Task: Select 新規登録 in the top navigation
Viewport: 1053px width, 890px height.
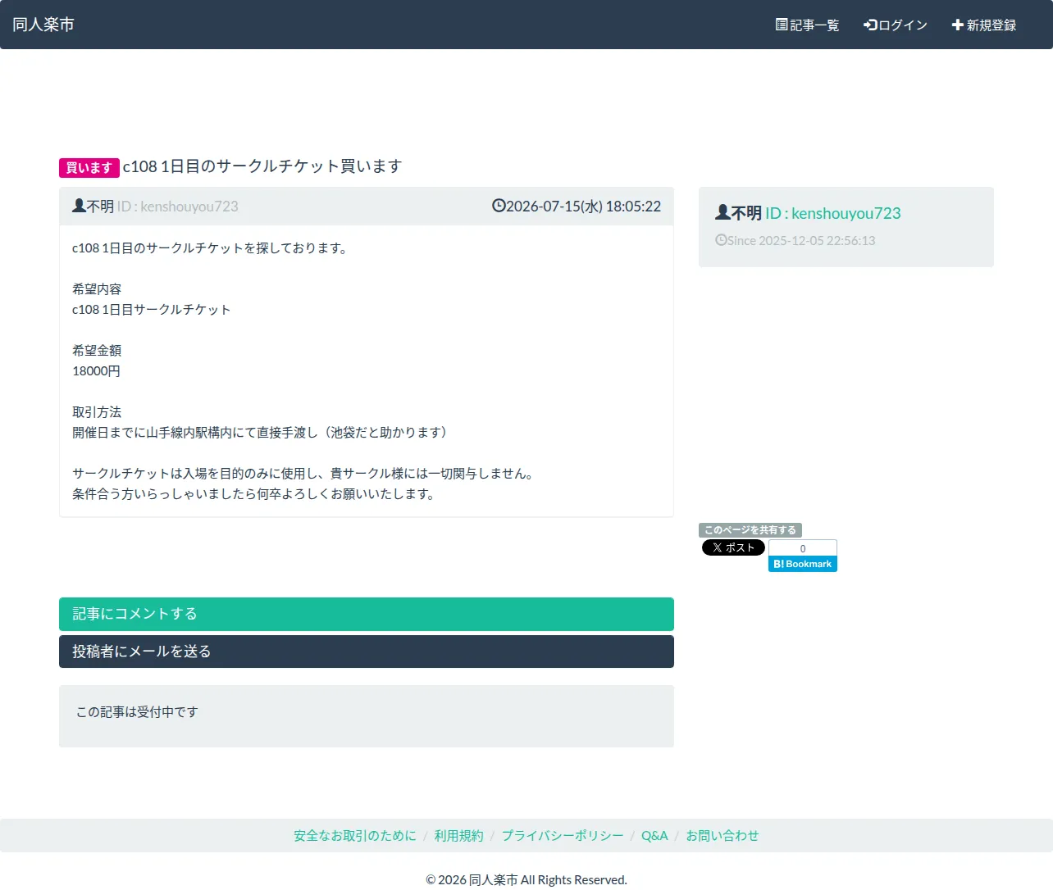Action: pos(984,25)
